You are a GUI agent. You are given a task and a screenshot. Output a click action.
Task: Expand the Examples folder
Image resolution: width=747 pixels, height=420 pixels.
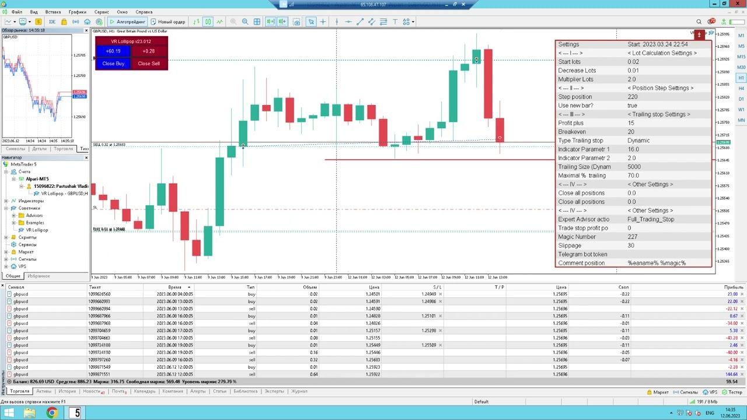tap(13, 223)
